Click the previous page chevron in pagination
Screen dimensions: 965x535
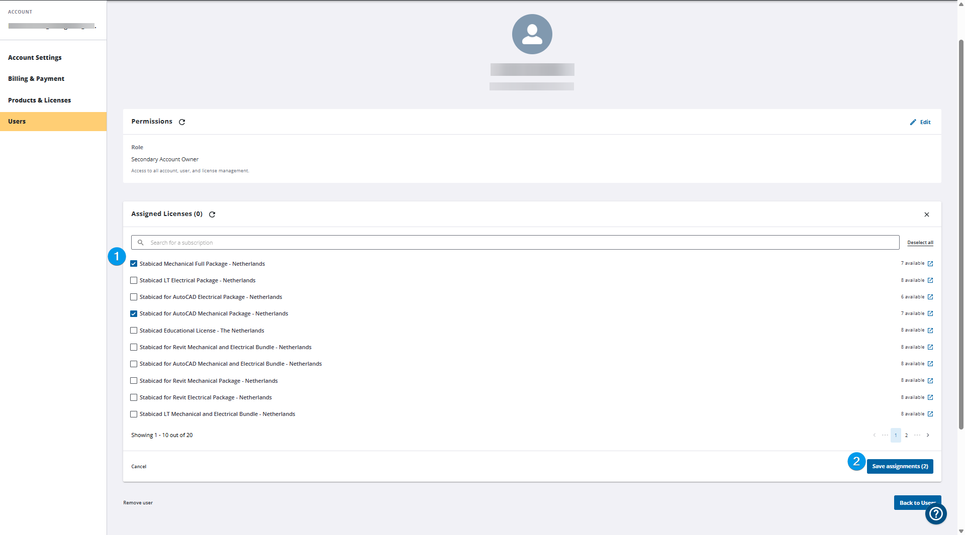coord(874,435)
